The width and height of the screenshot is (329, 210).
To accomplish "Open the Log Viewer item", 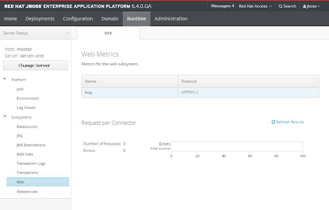I will [26, 107].
